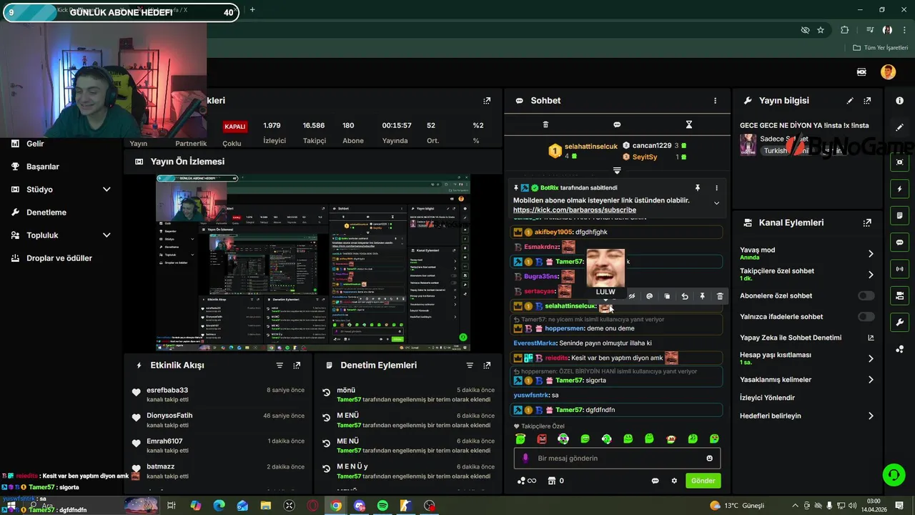Open Spotify from the taskbar
915x515 pixels.
(382, 506)
